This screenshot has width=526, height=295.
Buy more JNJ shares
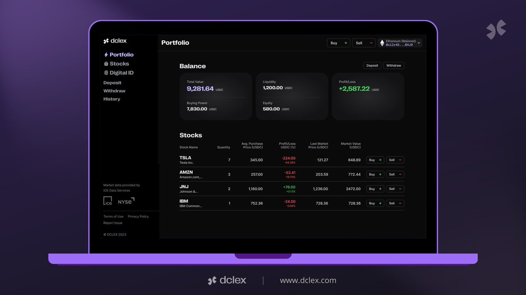(x=375, y=189)
